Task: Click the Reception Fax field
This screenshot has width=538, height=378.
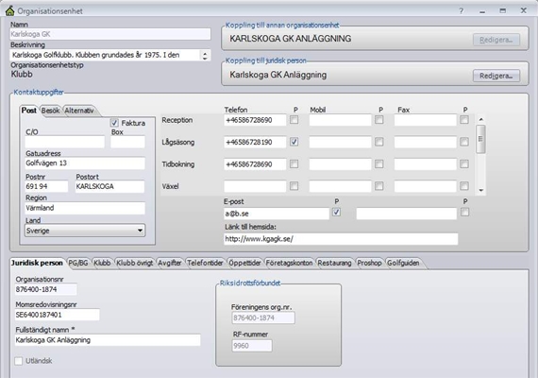Action: [425, 120]
